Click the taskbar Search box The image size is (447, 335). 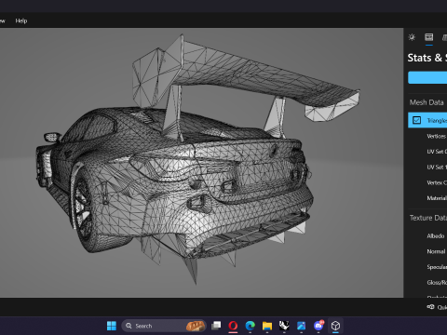click(x=164, y=326)
